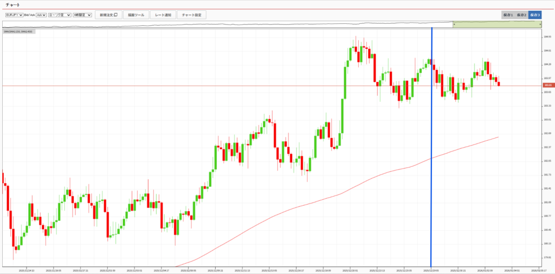Switch to the 保存1 saved layout

click(508, 15)
